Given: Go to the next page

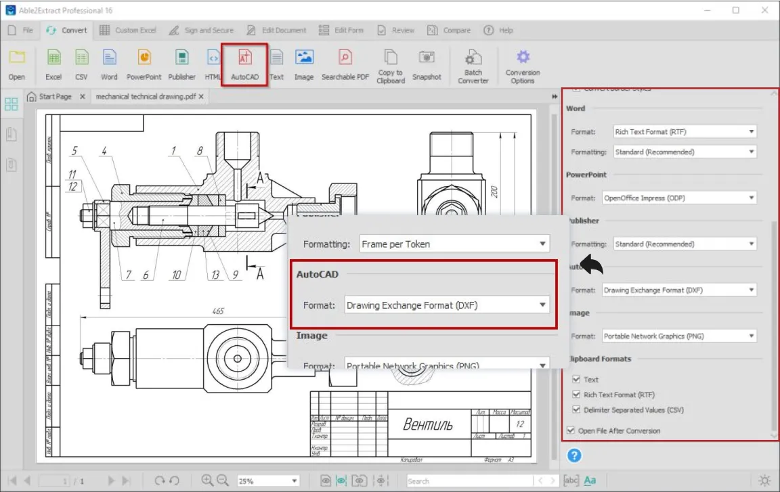Looking at the screenshot, I should click(x=111, y=480).
